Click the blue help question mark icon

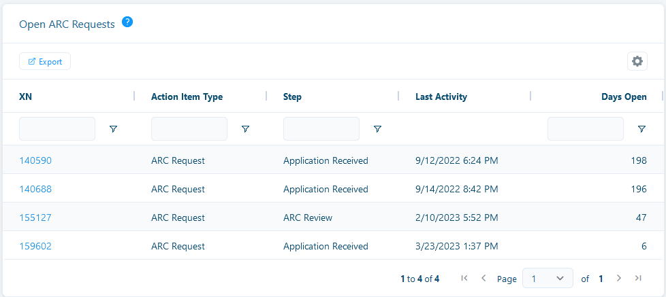127,22
